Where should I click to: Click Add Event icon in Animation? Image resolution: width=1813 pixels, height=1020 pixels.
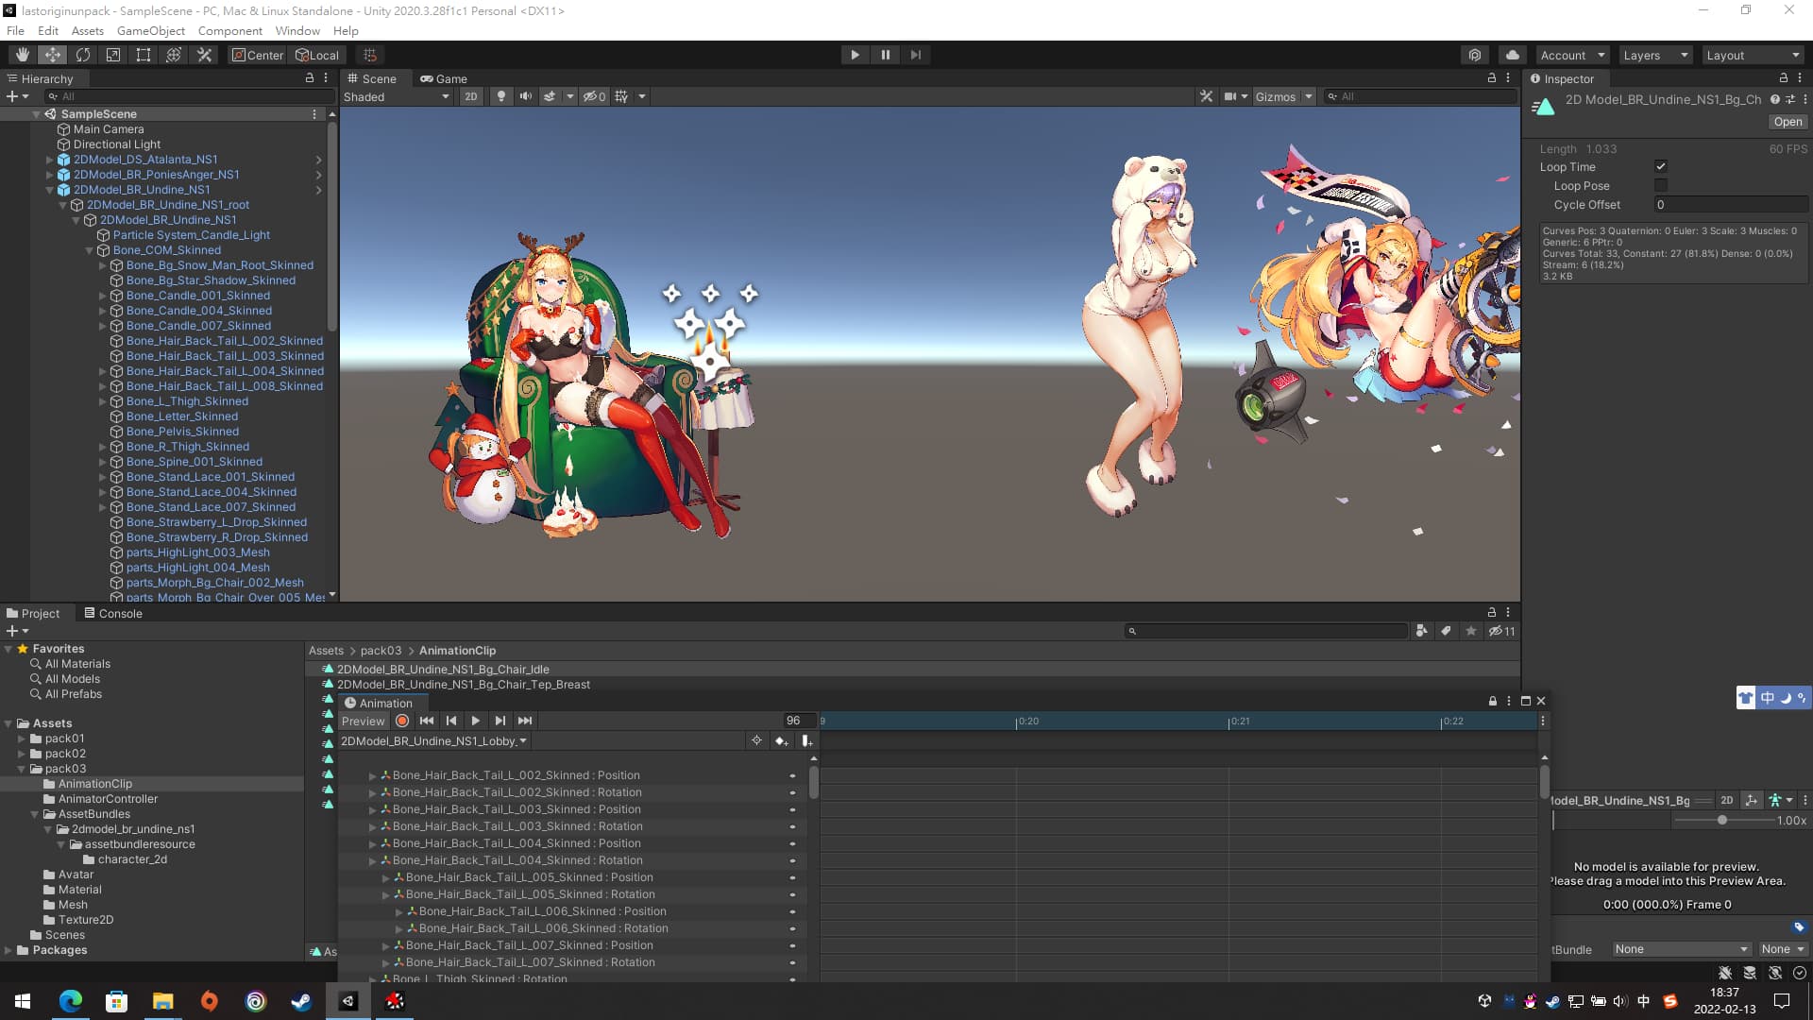(806, 741)
